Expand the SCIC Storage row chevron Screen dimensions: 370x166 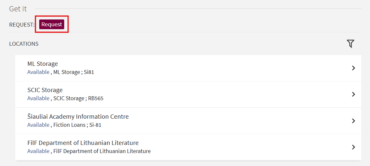point(353,94)
